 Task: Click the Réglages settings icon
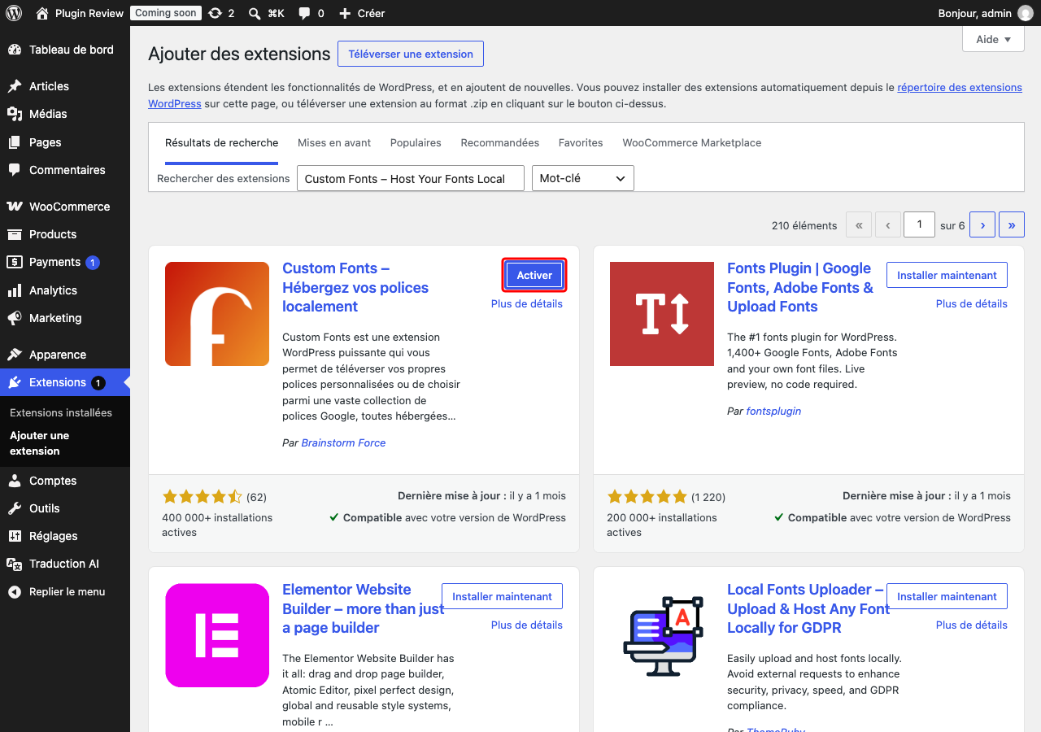point(15,536)
